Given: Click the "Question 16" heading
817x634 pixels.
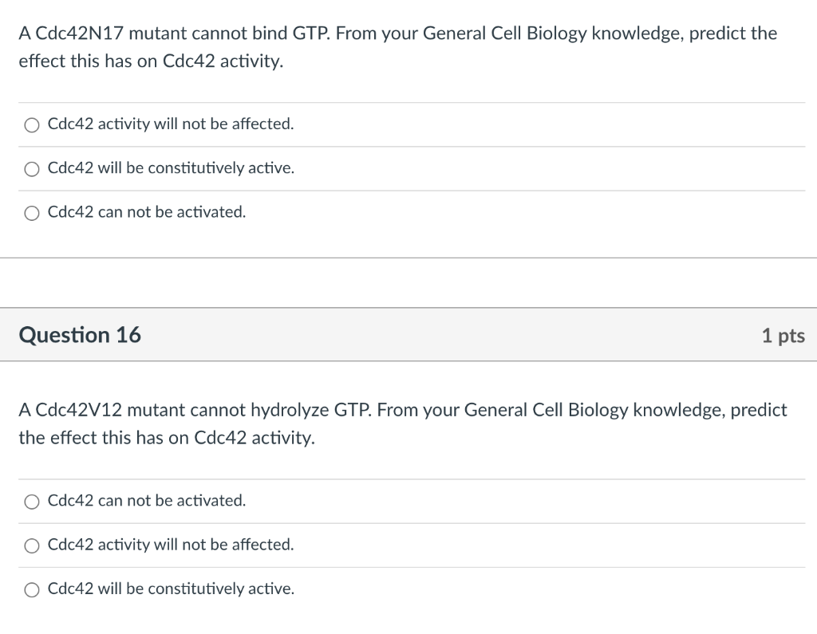Looking at the screenshot, I should [80, 335].
